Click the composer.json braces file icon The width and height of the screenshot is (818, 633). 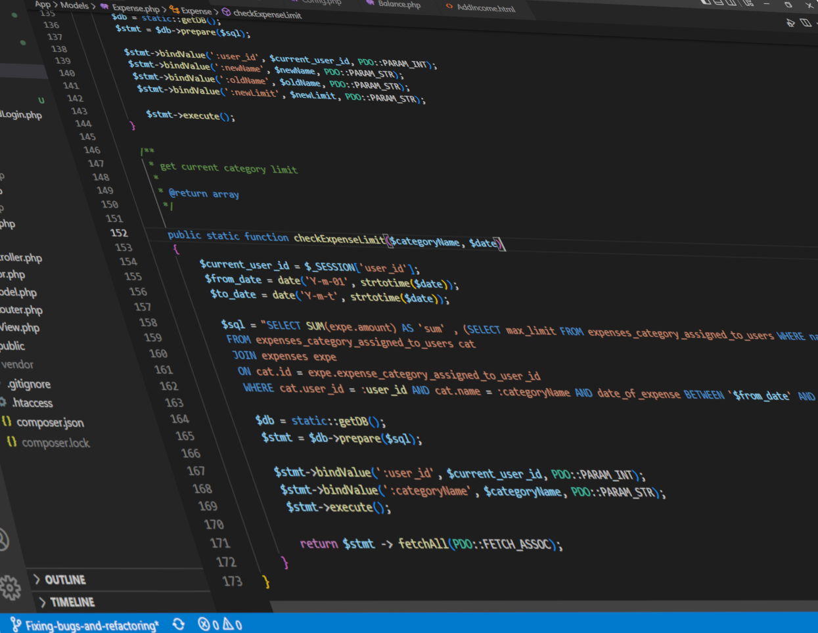pos(7,421)
